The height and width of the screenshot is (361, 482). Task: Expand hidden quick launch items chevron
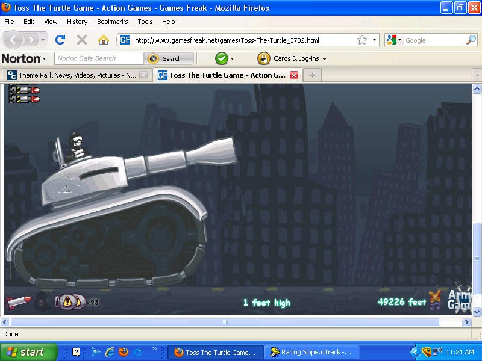click(155, 348)
